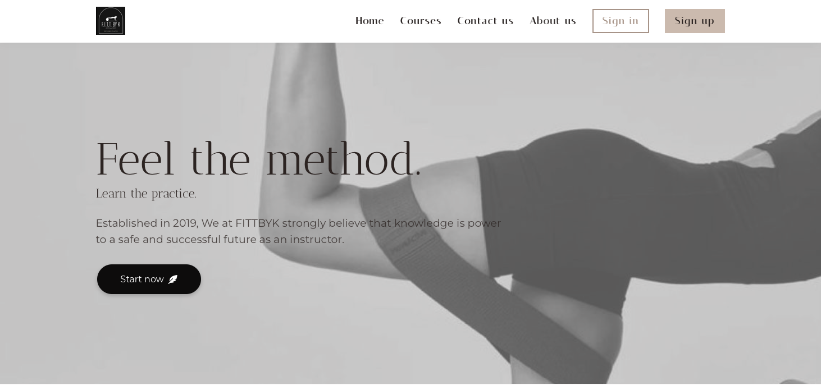Viewport: 821px width, 385px height.
Task: Go to the Courses page
Action: pos(421,21)
